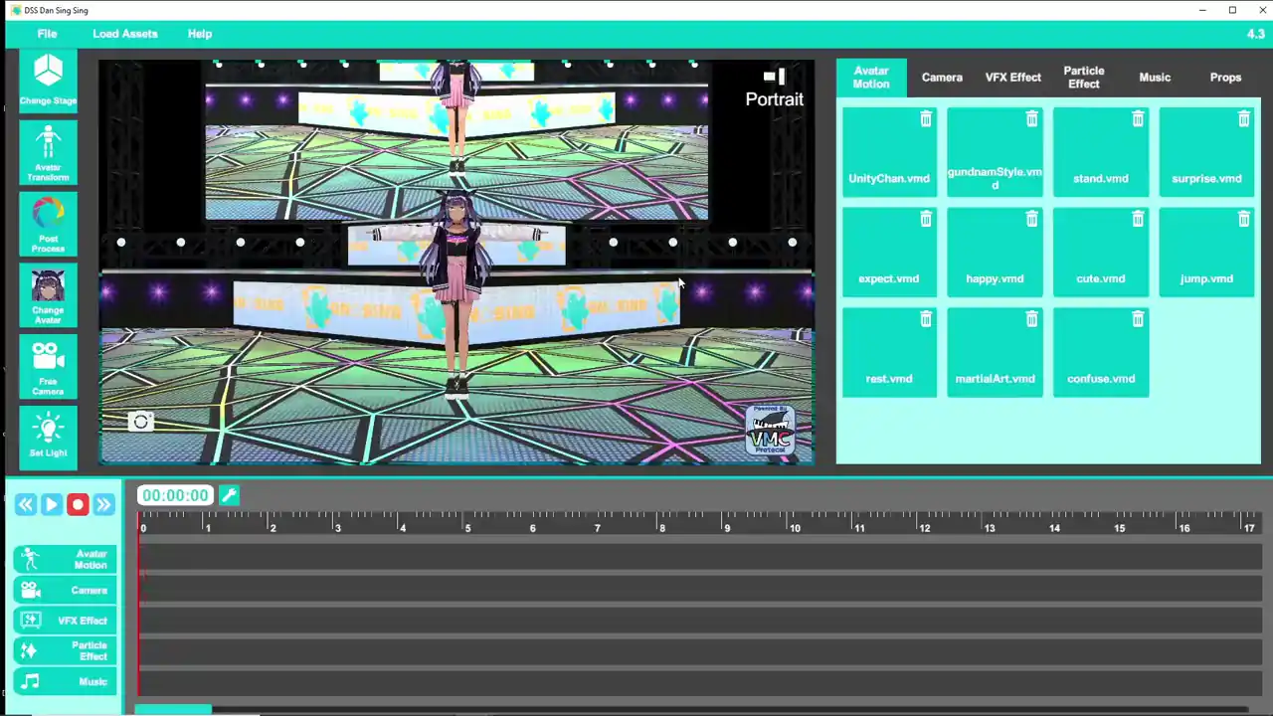1273x716 pixels.
Task: Select the UnityChan.vmd motion card
Action: (889, 152)
